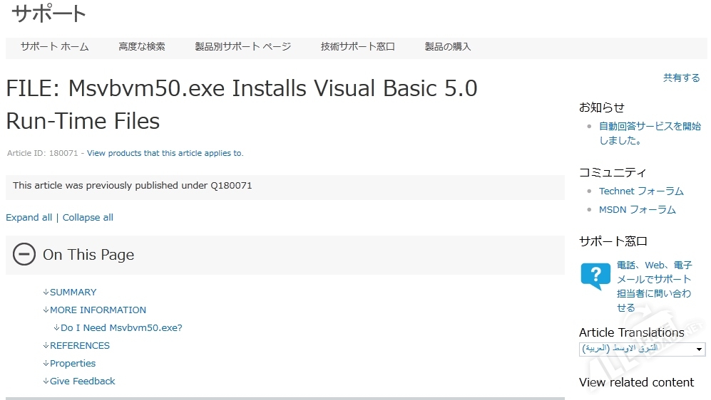711x400 pixels.
Task: Open the Article Translations dropdown
Action: pos(642,349)
